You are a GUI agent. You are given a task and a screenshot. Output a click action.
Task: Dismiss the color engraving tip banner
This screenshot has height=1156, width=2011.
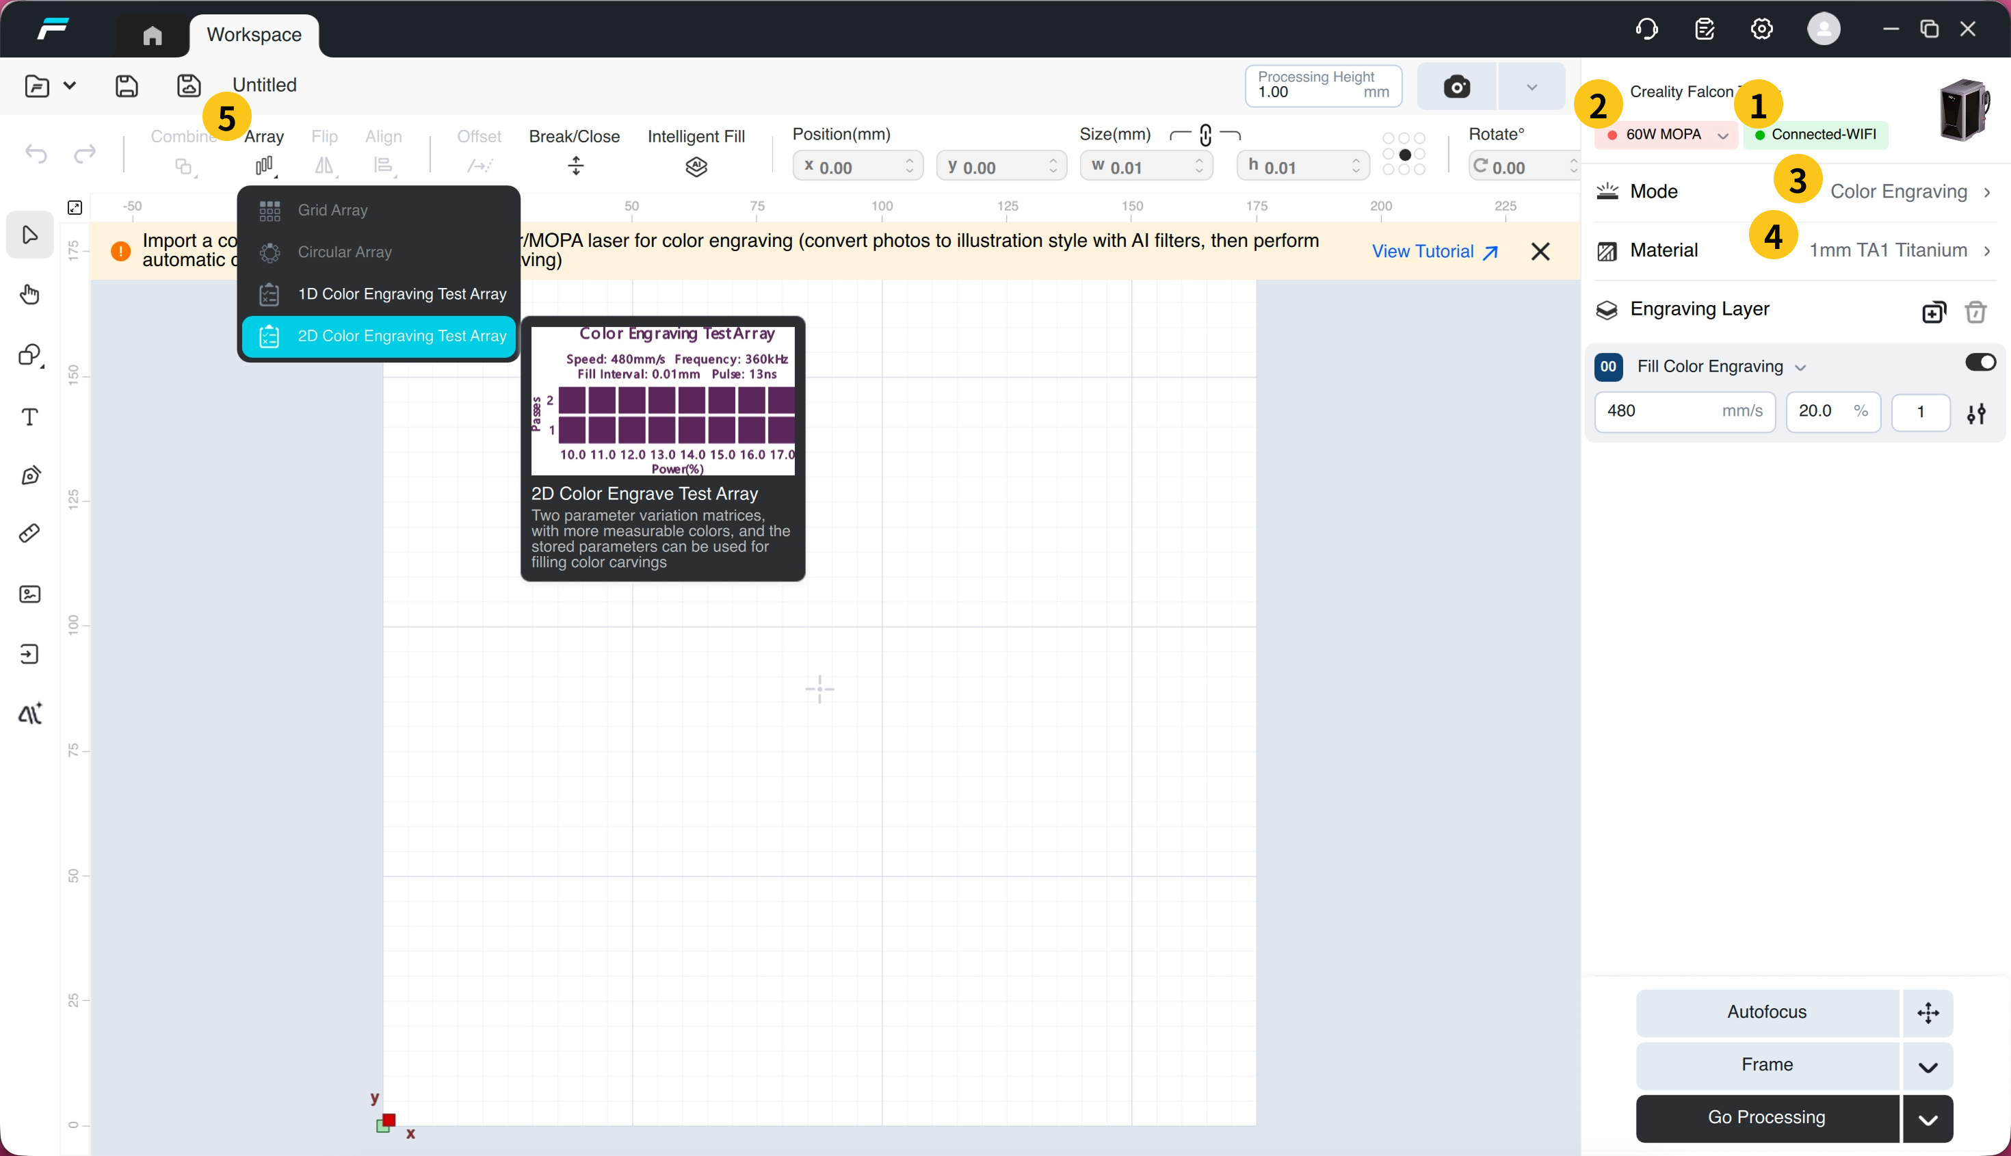pos(1540,252)
